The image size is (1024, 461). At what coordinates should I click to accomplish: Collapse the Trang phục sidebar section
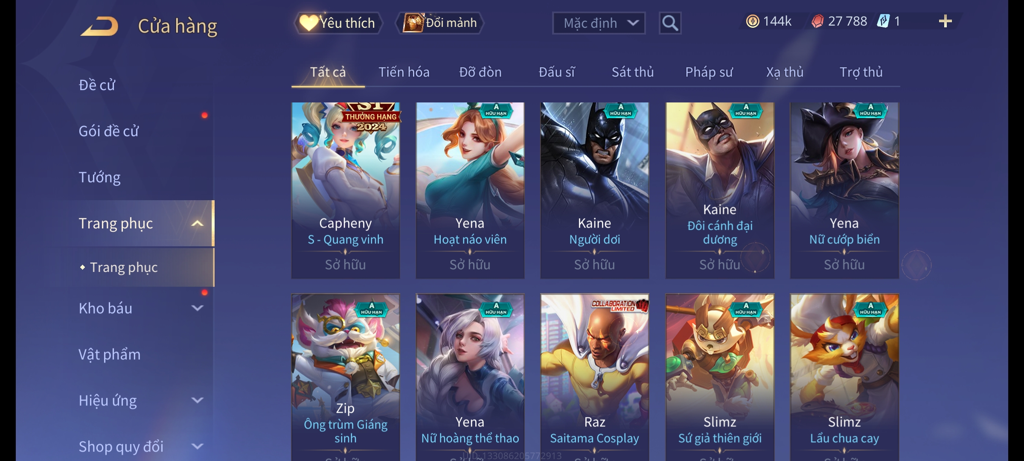click(198, 223)
